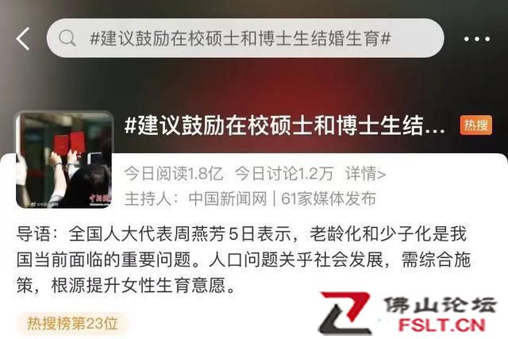The width and height of the screenshot is (508, 339).
Task: Focus the hashtag search input field
Action: (245, 38)
